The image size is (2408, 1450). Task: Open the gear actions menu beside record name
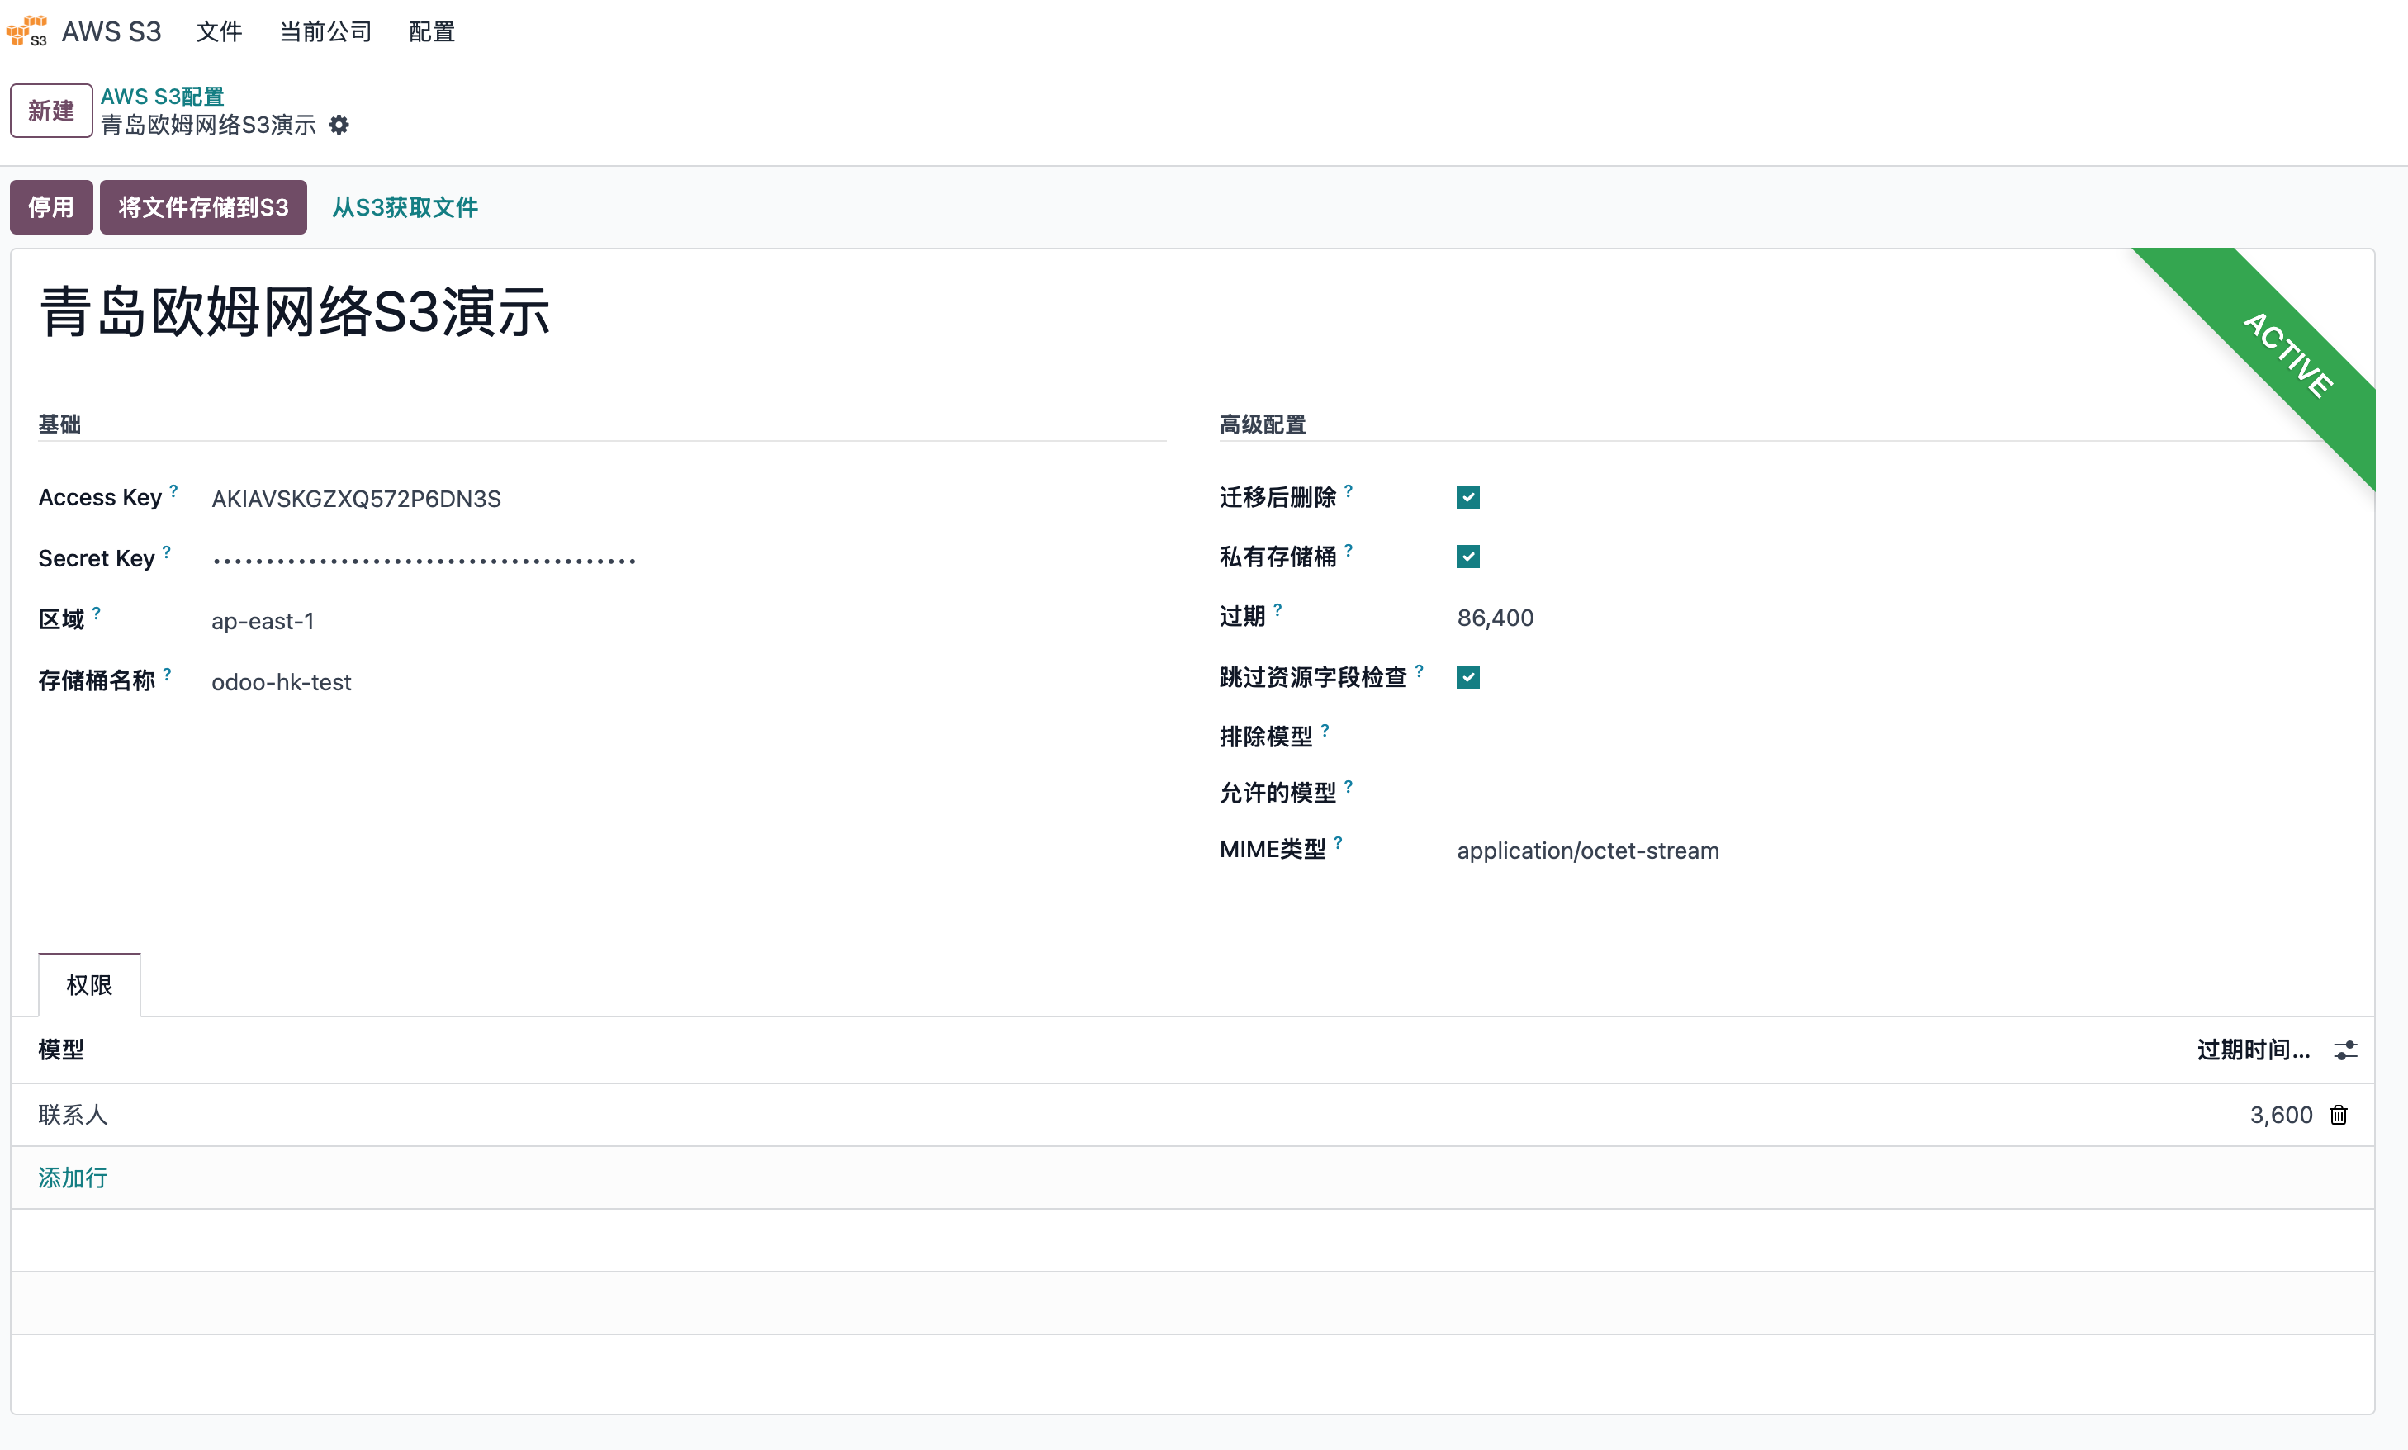(339, 125)
